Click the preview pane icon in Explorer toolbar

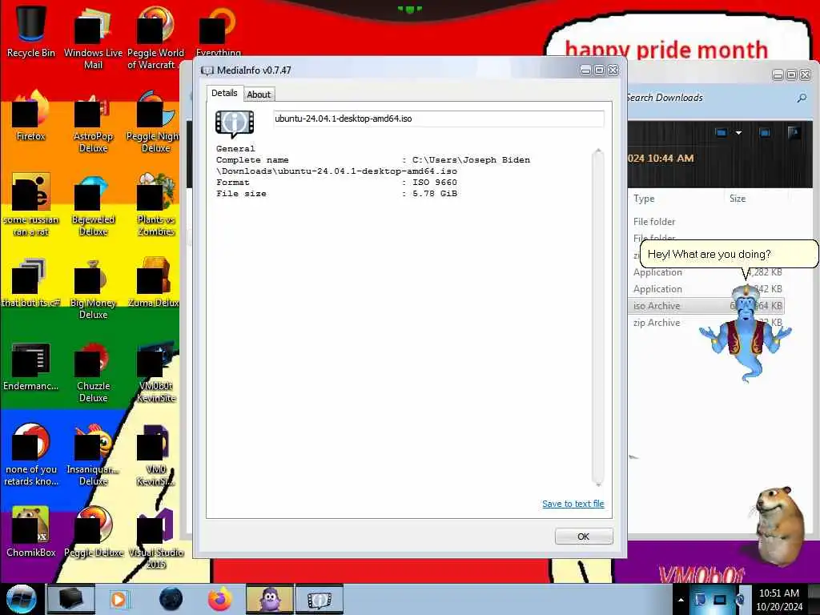point(764,133)
